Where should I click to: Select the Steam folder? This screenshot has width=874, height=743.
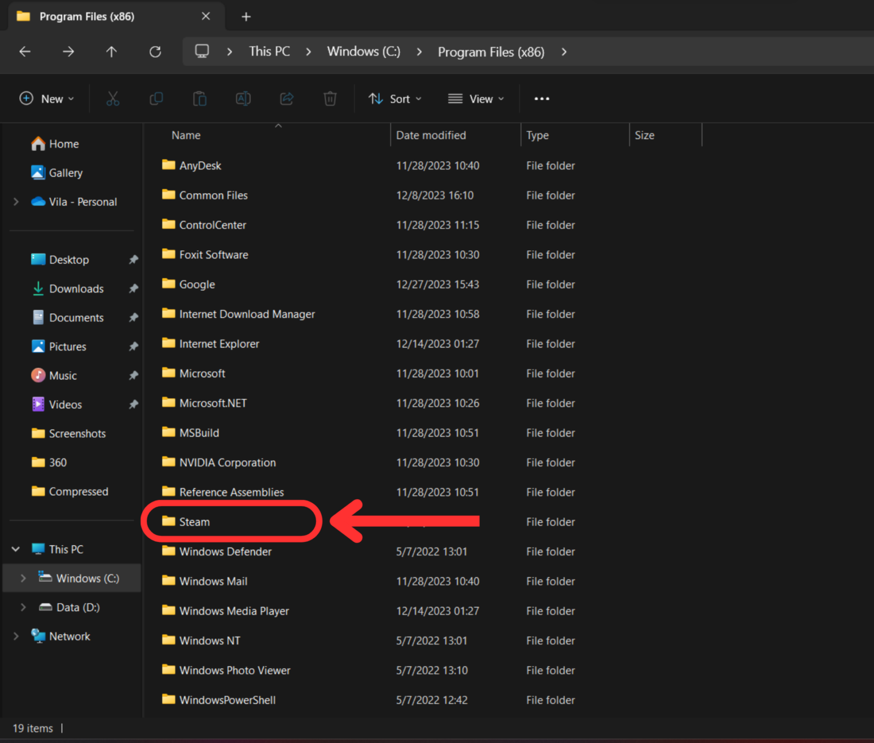195,522
